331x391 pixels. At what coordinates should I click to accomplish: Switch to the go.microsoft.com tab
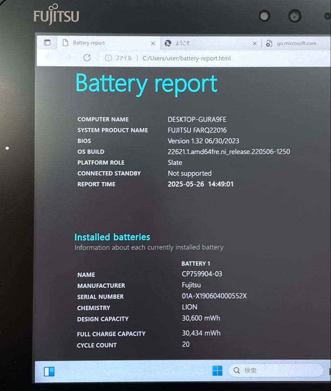pos(296,43)
